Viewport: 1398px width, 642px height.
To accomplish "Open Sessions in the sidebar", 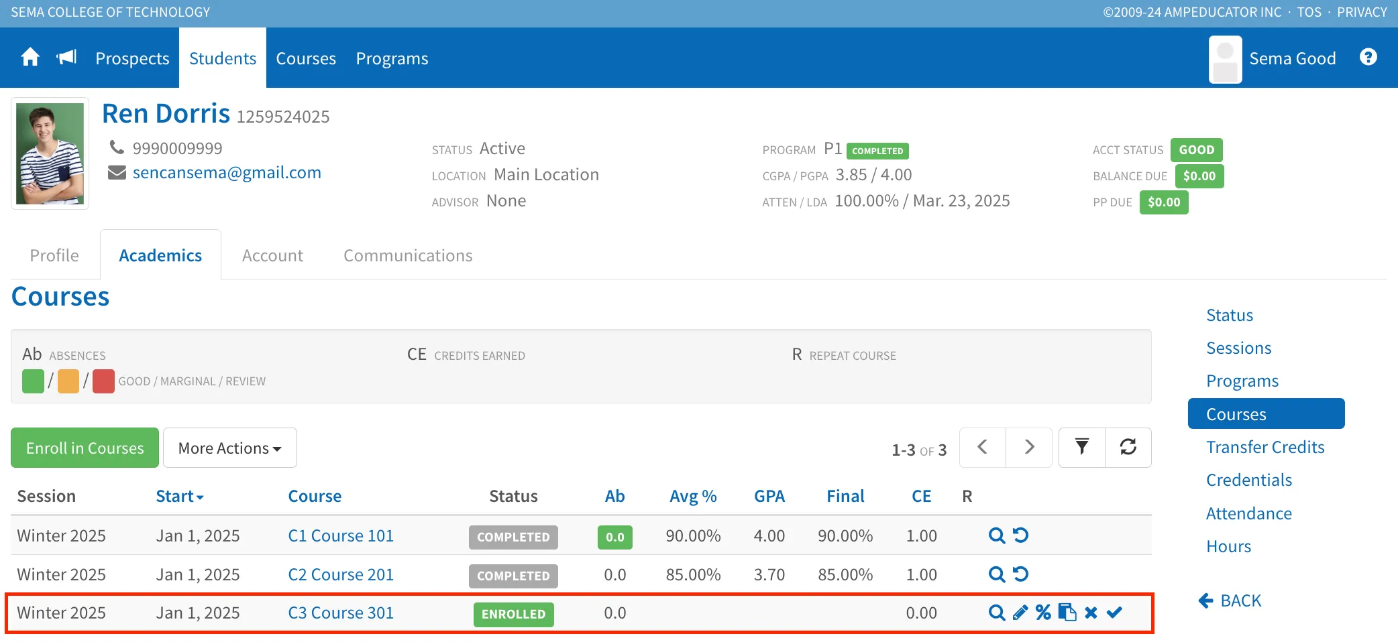I will [1239, 348].
